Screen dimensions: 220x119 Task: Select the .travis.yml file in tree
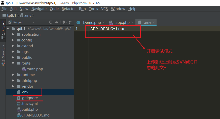pyautogui.click(x=27, y=104)
